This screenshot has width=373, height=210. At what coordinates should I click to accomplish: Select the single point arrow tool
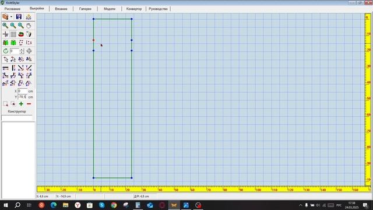(5, 60)
